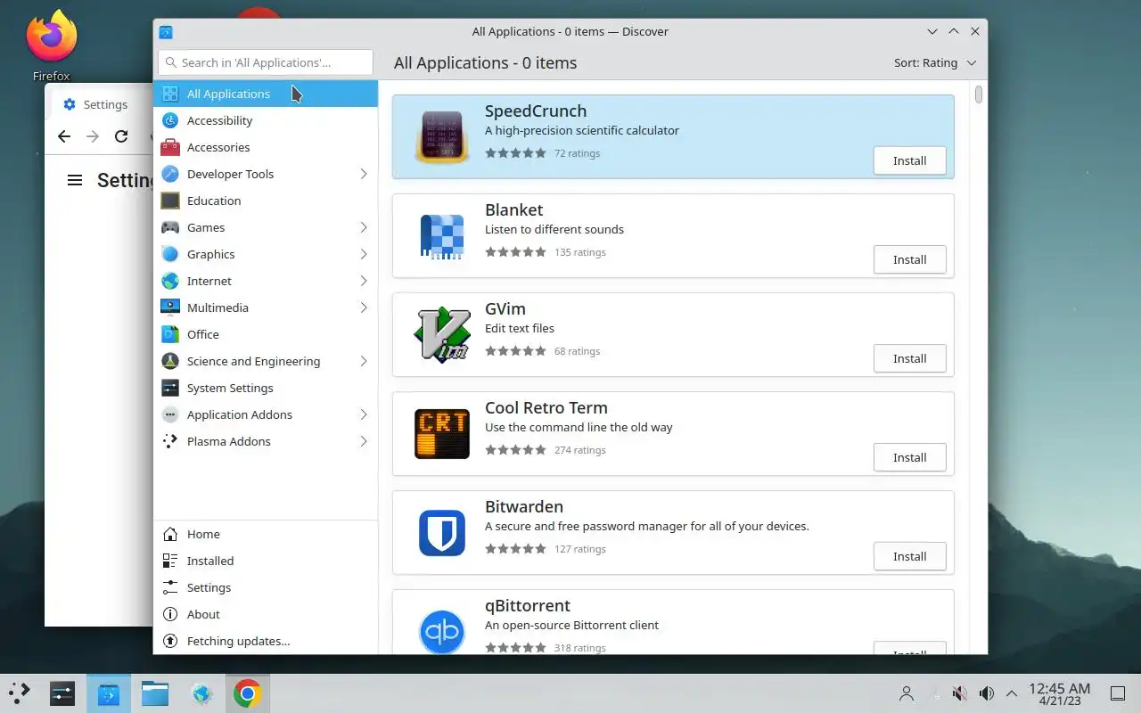Install Bitwarden

[x=909, y=556]
